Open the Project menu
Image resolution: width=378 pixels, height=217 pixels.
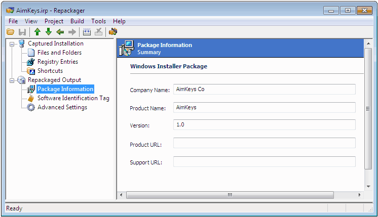(54, 21)
